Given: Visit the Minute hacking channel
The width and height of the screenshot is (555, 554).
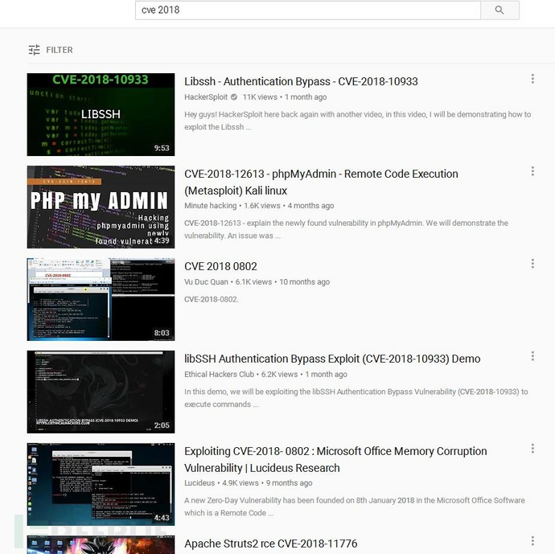Looking at the screenshot, I should pyautogui.click(x=210, y=206).
